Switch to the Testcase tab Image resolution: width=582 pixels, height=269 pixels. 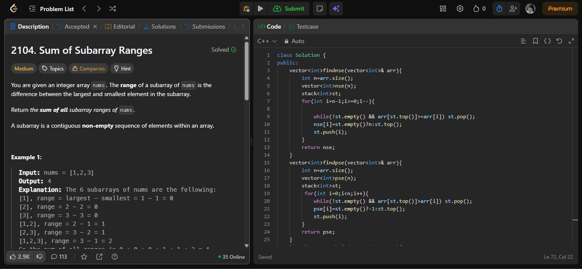304,27
